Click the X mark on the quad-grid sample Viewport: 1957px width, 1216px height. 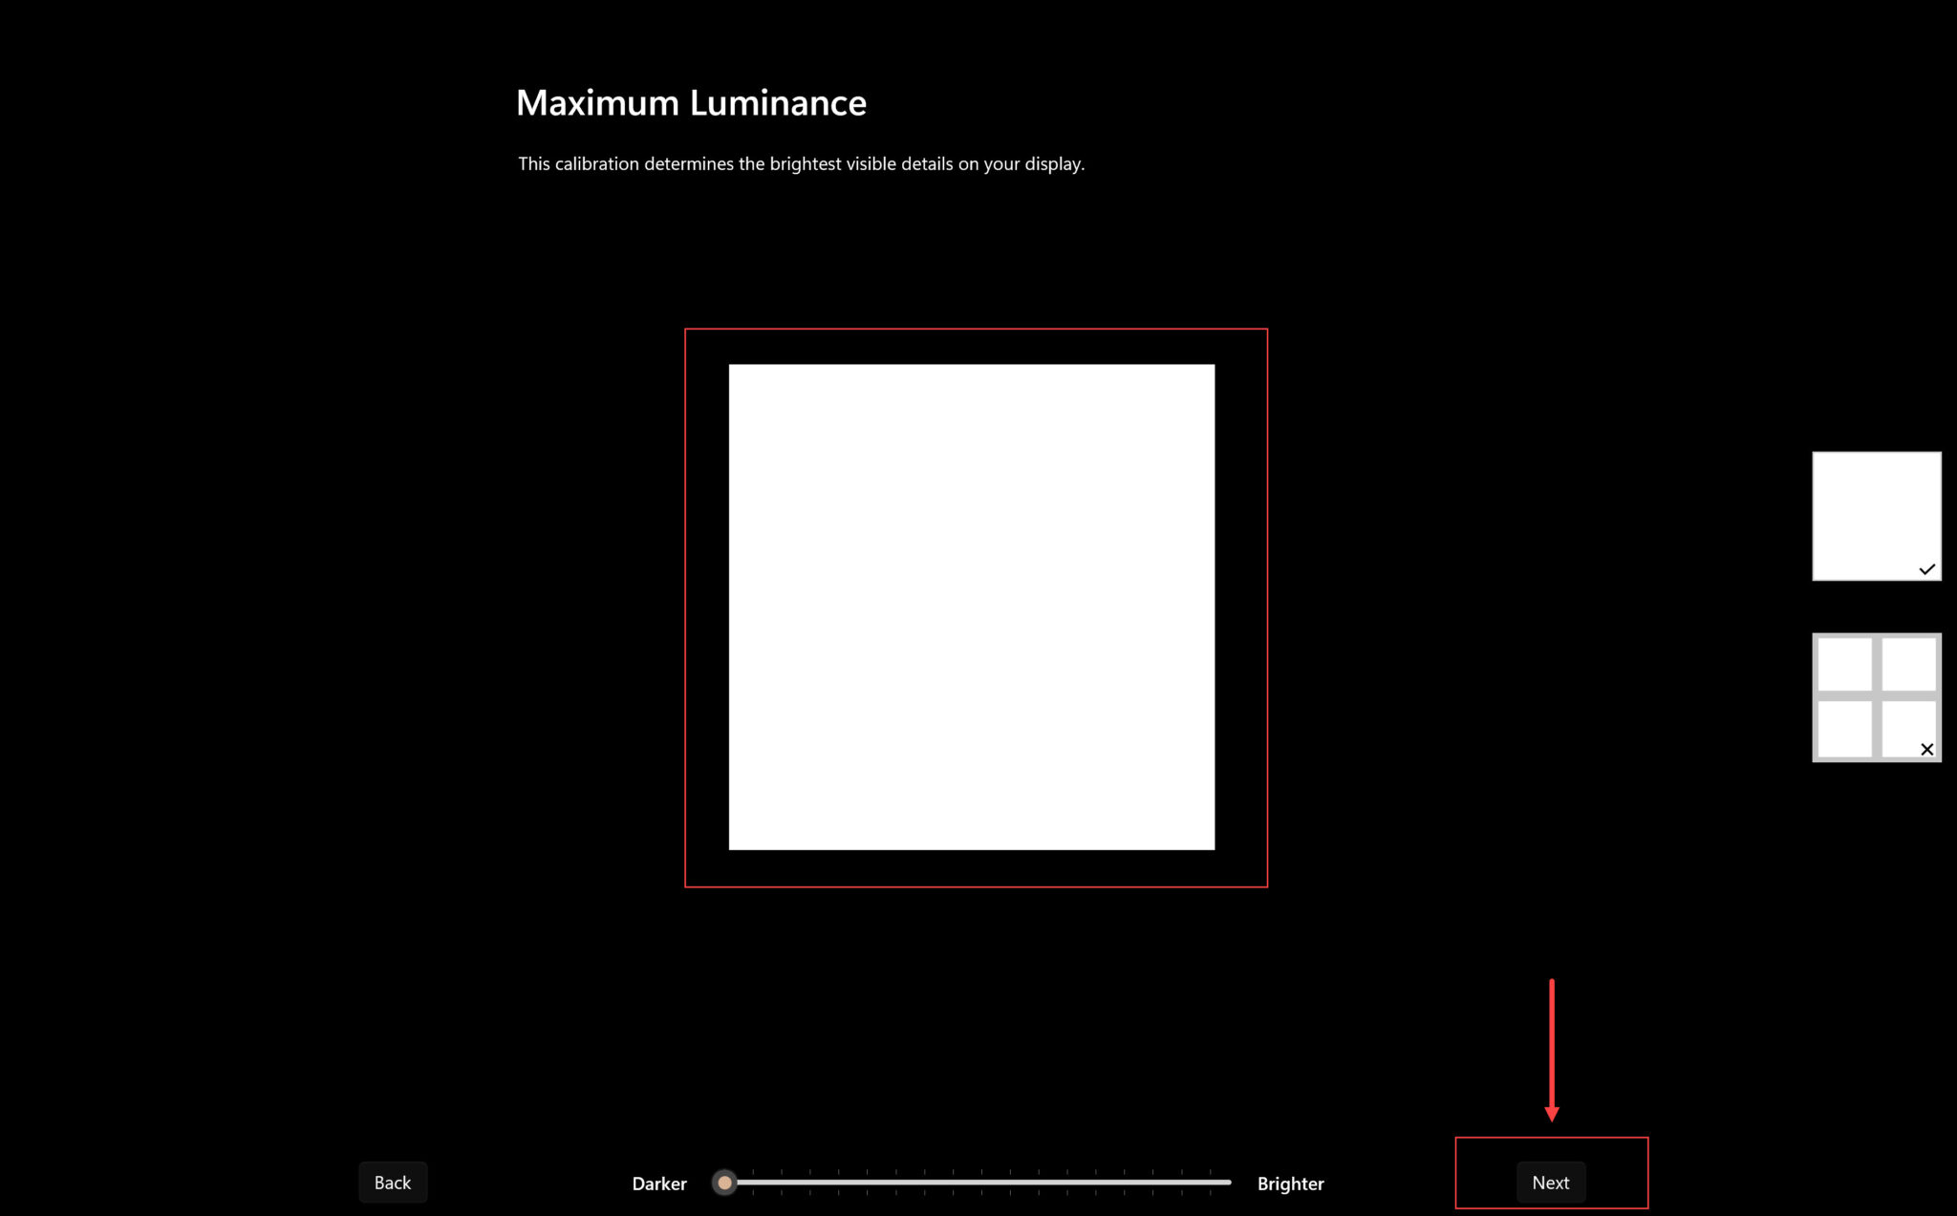1926,749
